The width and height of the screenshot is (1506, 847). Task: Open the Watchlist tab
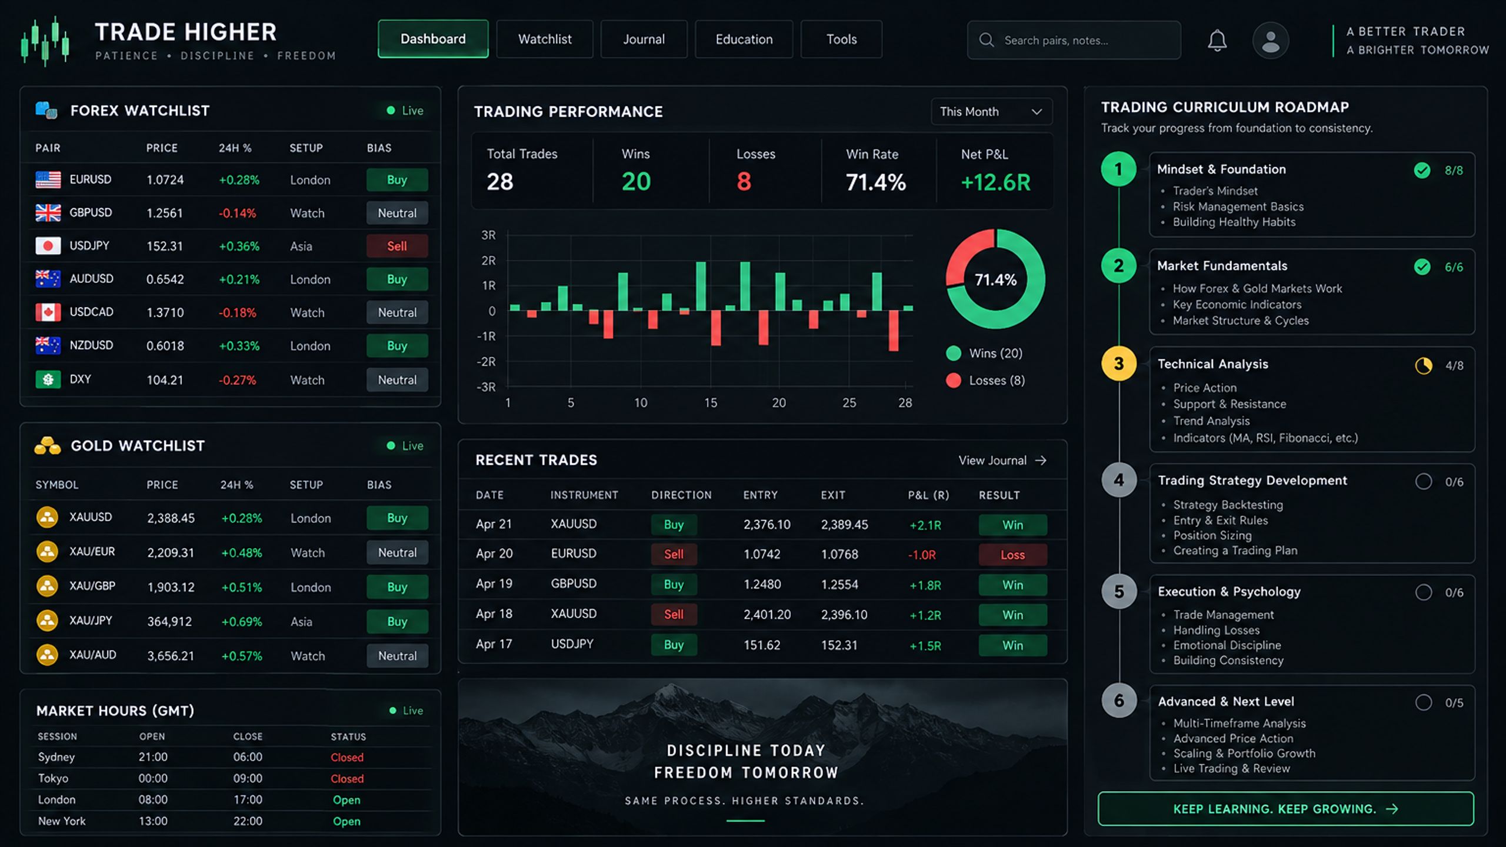click(545, 39)
